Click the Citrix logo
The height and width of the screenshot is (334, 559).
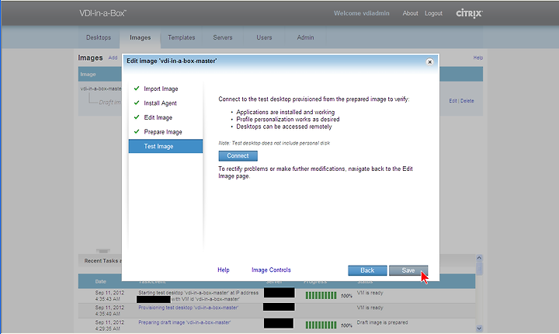tap(470, 13)
